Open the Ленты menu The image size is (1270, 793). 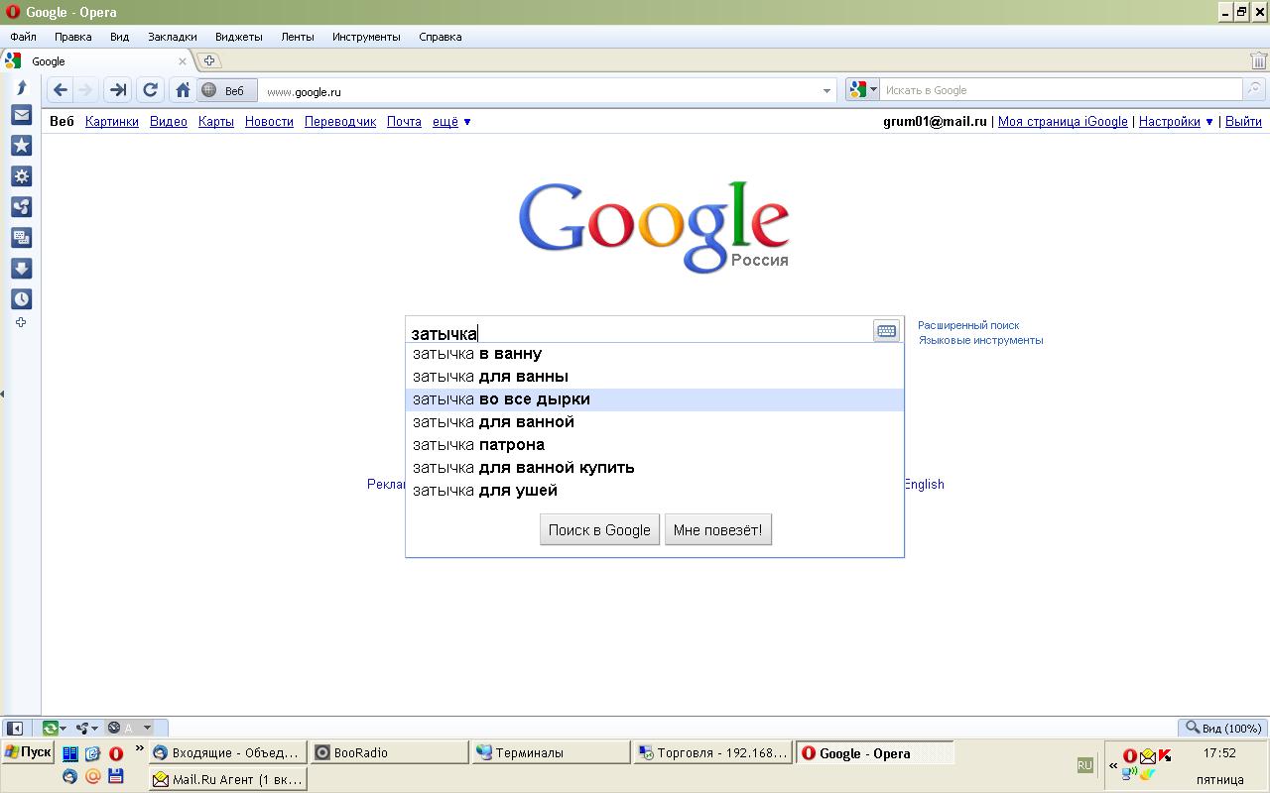click(x=298, y=37)
